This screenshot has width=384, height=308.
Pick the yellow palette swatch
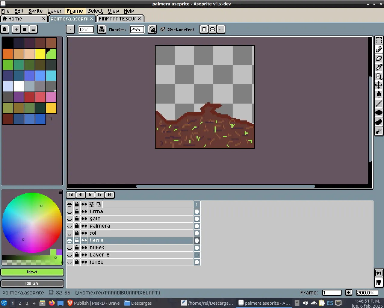(40, 54)
